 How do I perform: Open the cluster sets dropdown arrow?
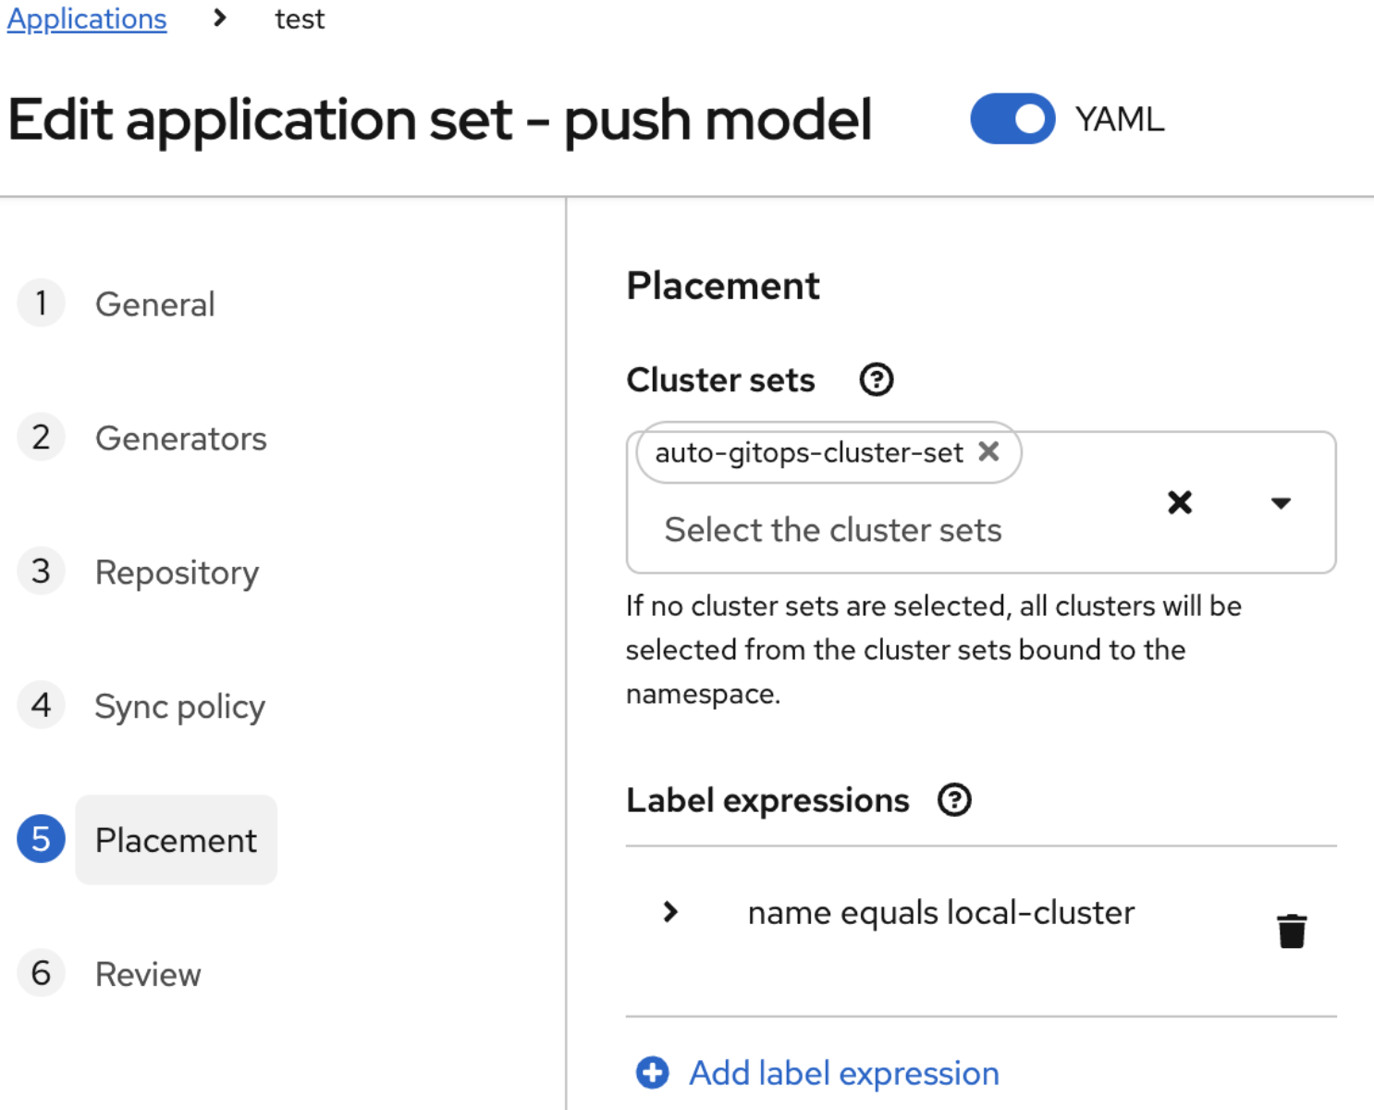1281,502
